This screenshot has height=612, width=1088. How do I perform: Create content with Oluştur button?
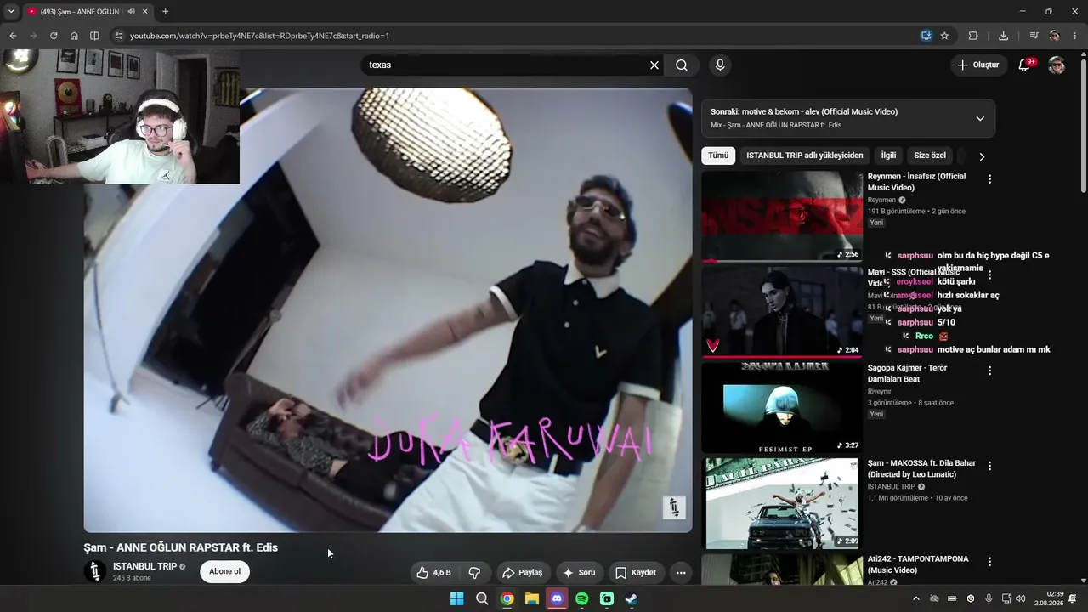978,65
